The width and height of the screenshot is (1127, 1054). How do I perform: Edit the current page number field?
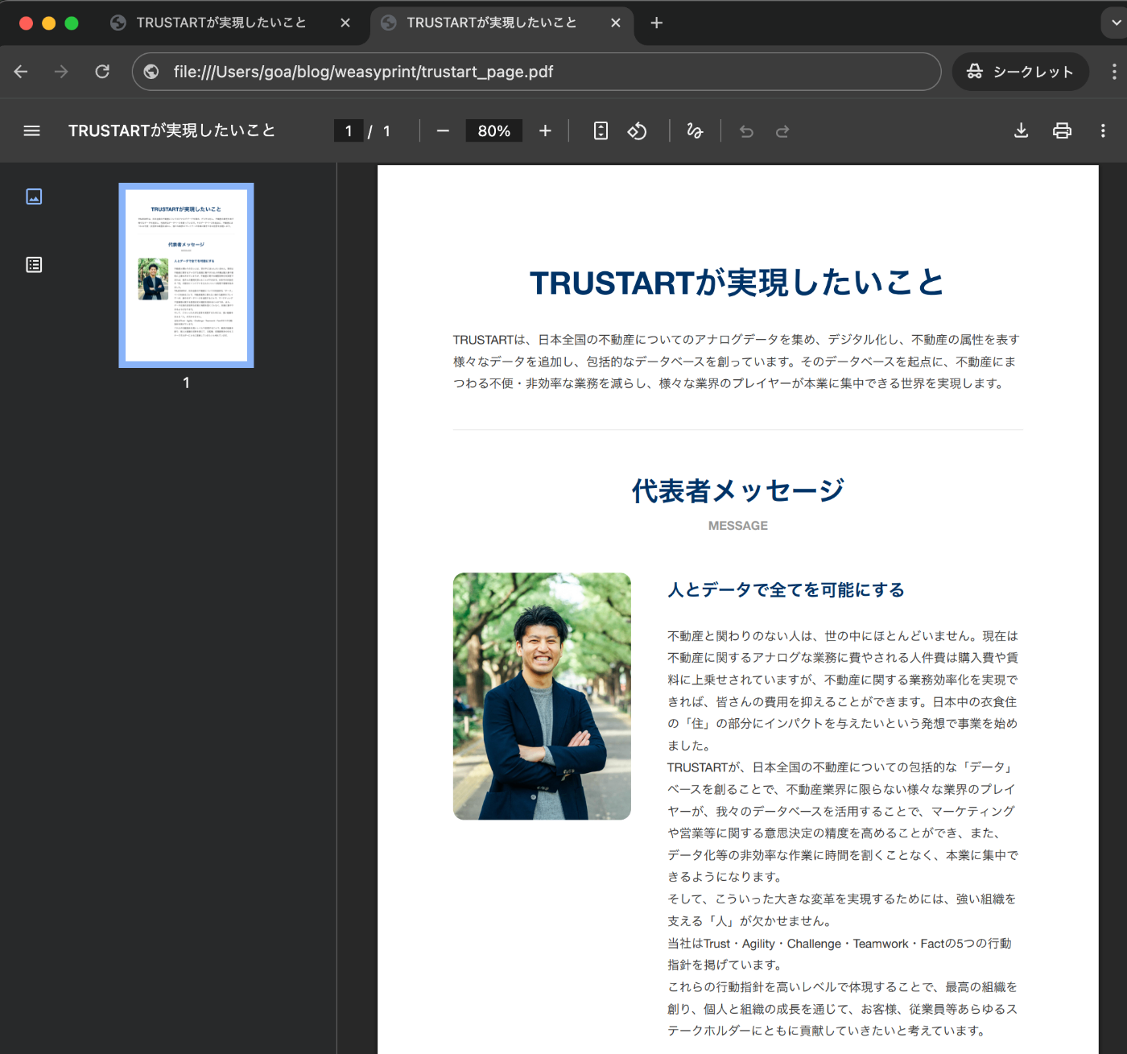click(x=349, y=130)
